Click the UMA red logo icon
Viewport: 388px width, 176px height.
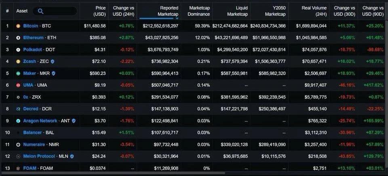point(18,85)
